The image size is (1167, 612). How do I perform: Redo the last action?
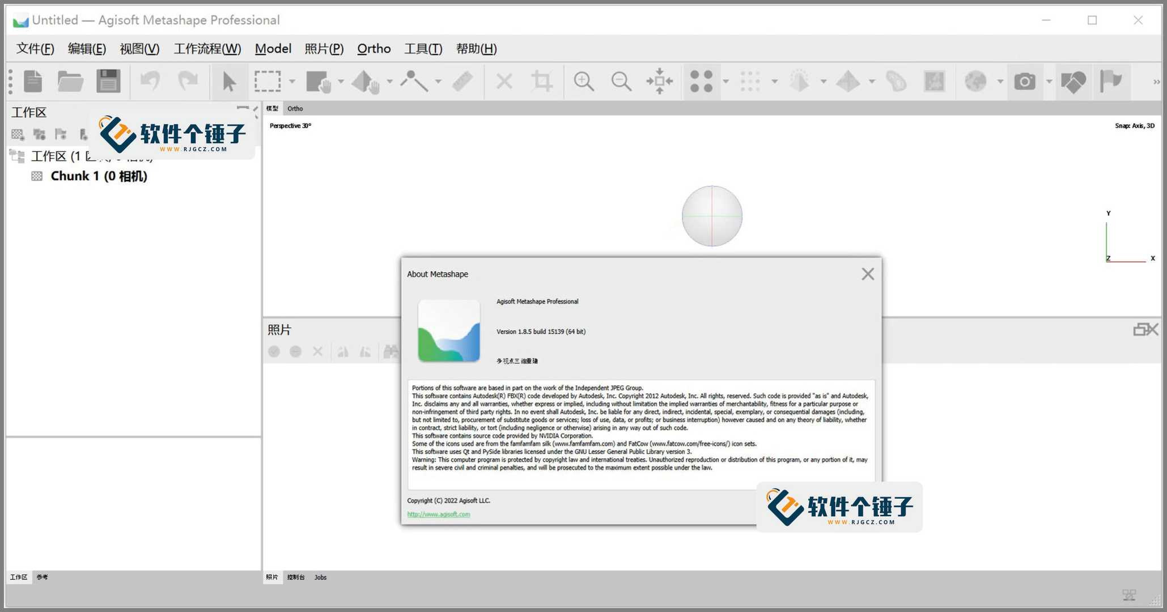tap(188, 82)
